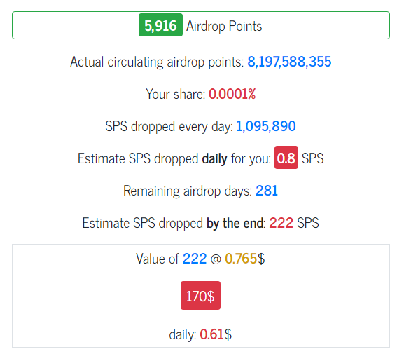The height and width of the screenshot is (354, 404).
Task: Click SPS dropped every day label
Action: [x=169, y=126]
